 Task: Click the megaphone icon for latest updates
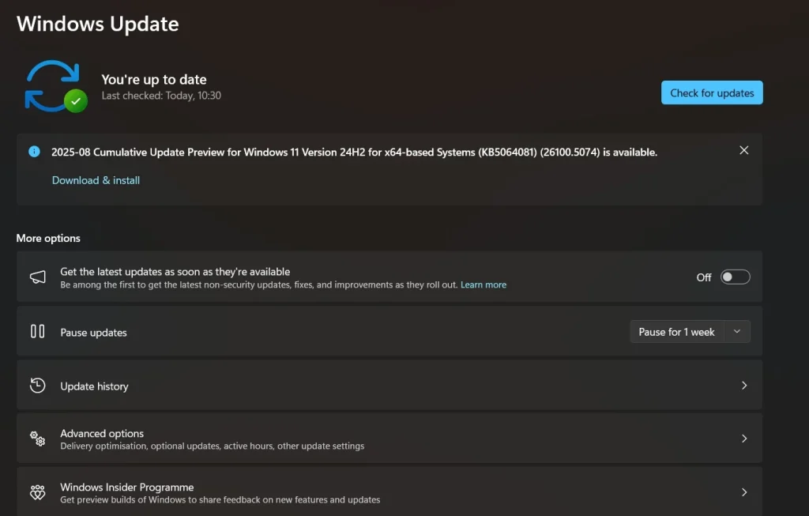click(37, 277)
